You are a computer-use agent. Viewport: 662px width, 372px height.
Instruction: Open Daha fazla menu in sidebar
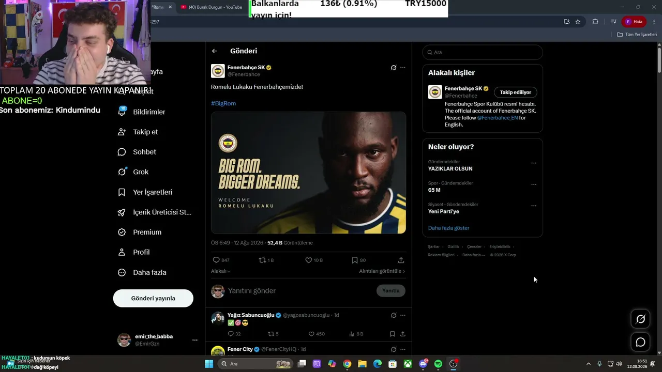click(x=142, y=272)
